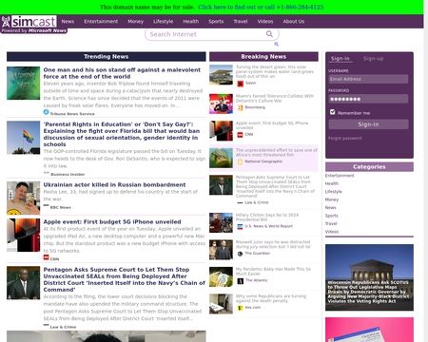
Task: Open the Entertainment category link
Action: tap(340, 176)
